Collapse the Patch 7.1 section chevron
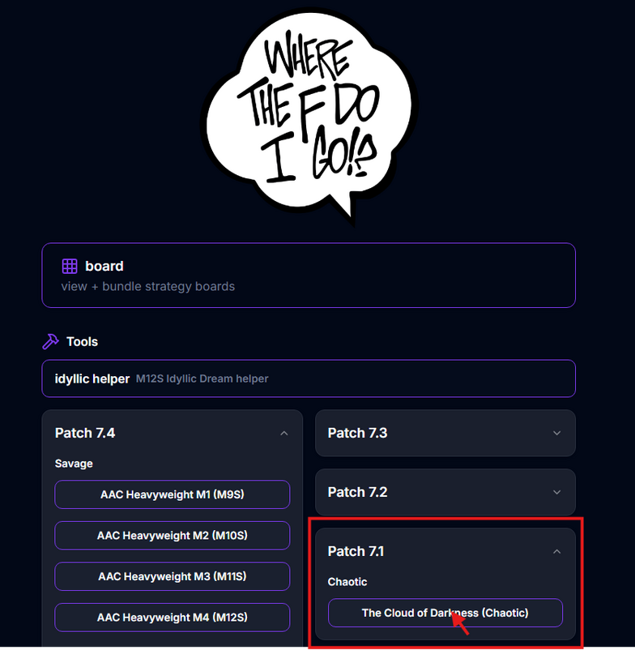The width and height of the screenshot is (635, 650). (x=556, y=551)
